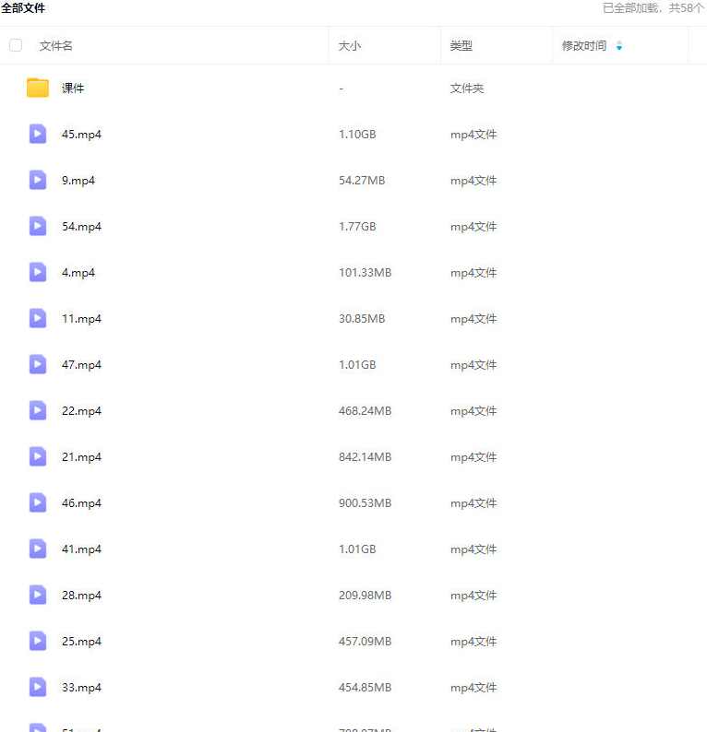Sort the list by 大小 column
This screenshot has width=707, height=732.
(x=350, y=46)
